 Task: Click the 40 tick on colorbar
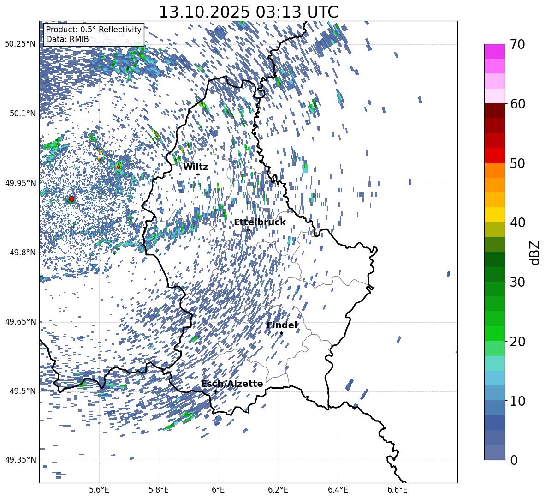click(x=517, y=222)
